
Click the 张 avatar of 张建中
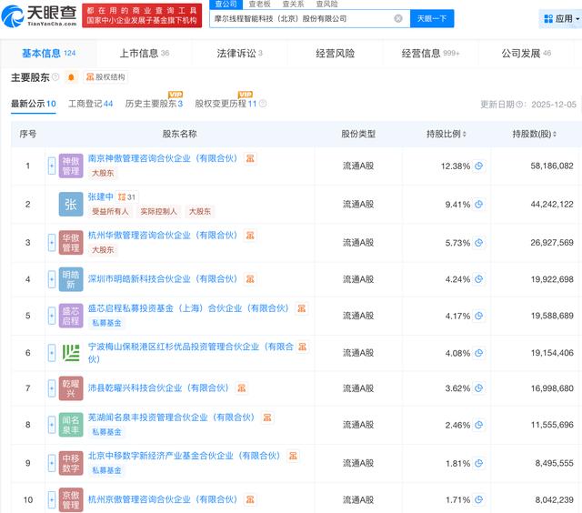(x=71, y=205)
